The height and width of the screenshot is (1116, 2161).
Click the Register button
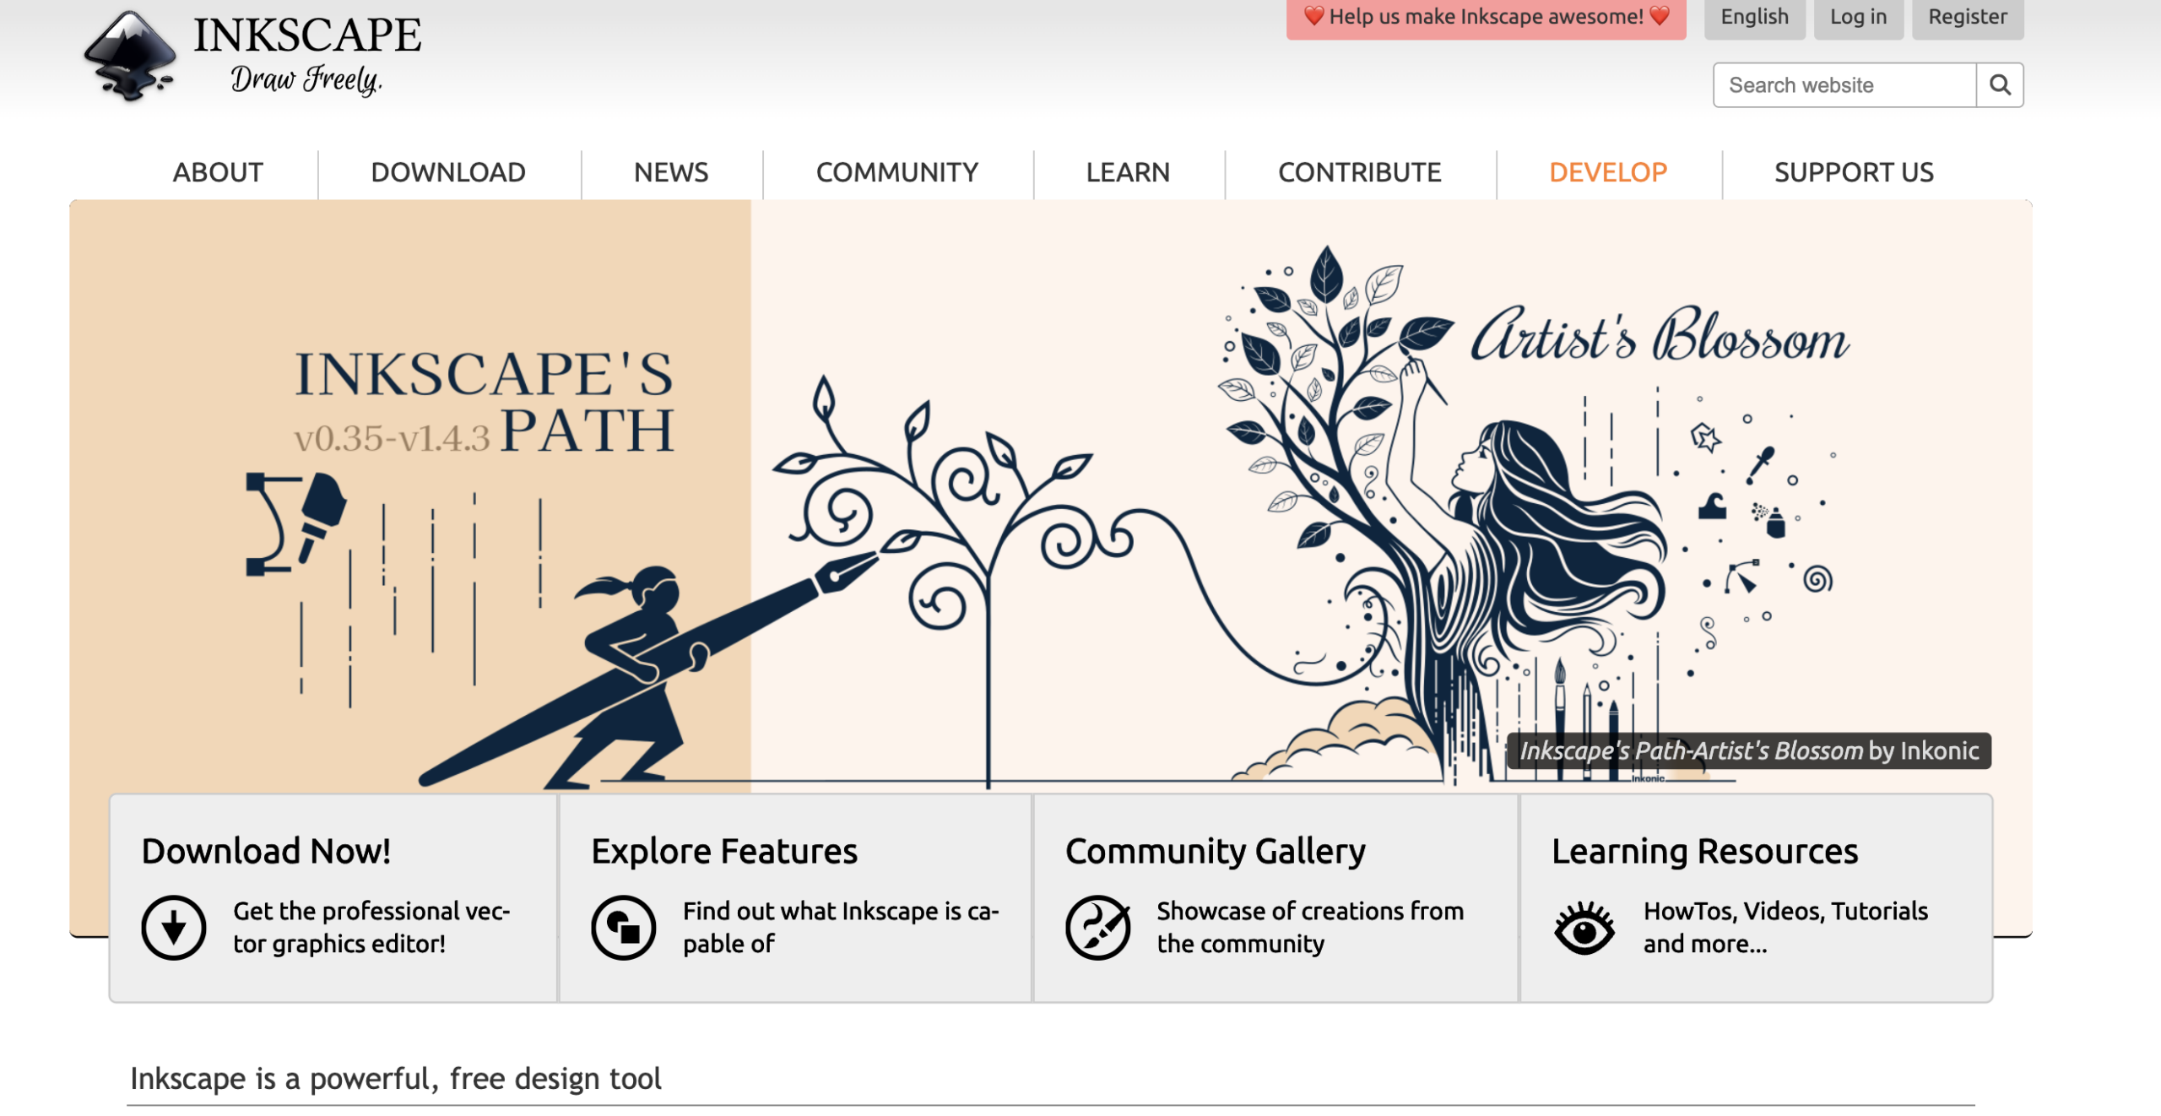coord(1968,19)
